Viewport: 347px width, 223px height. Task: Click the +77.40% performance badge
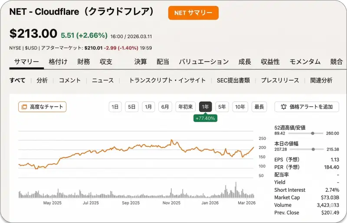205,118
